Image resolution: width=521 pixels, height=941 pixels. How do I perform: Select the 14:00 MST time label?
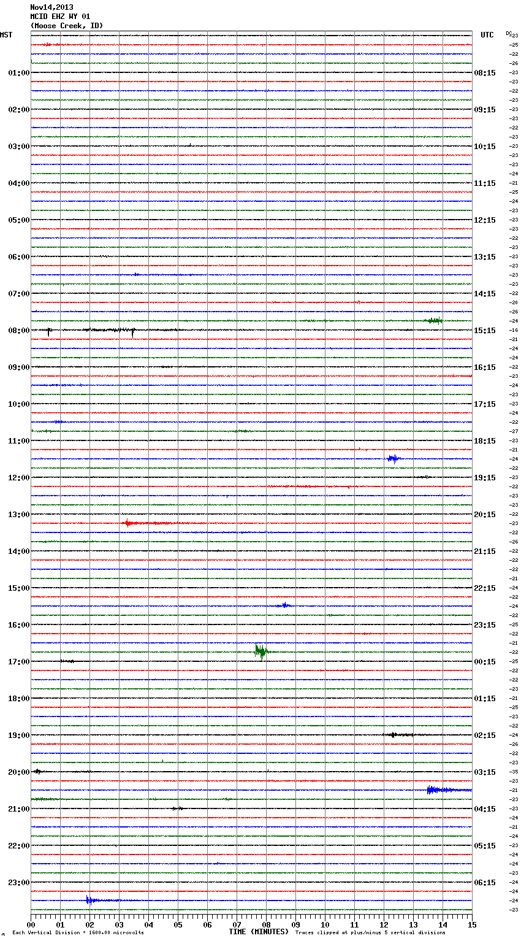[18, 551]
